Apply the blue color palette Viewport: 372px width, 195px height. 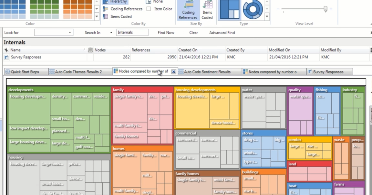[13, 9]
